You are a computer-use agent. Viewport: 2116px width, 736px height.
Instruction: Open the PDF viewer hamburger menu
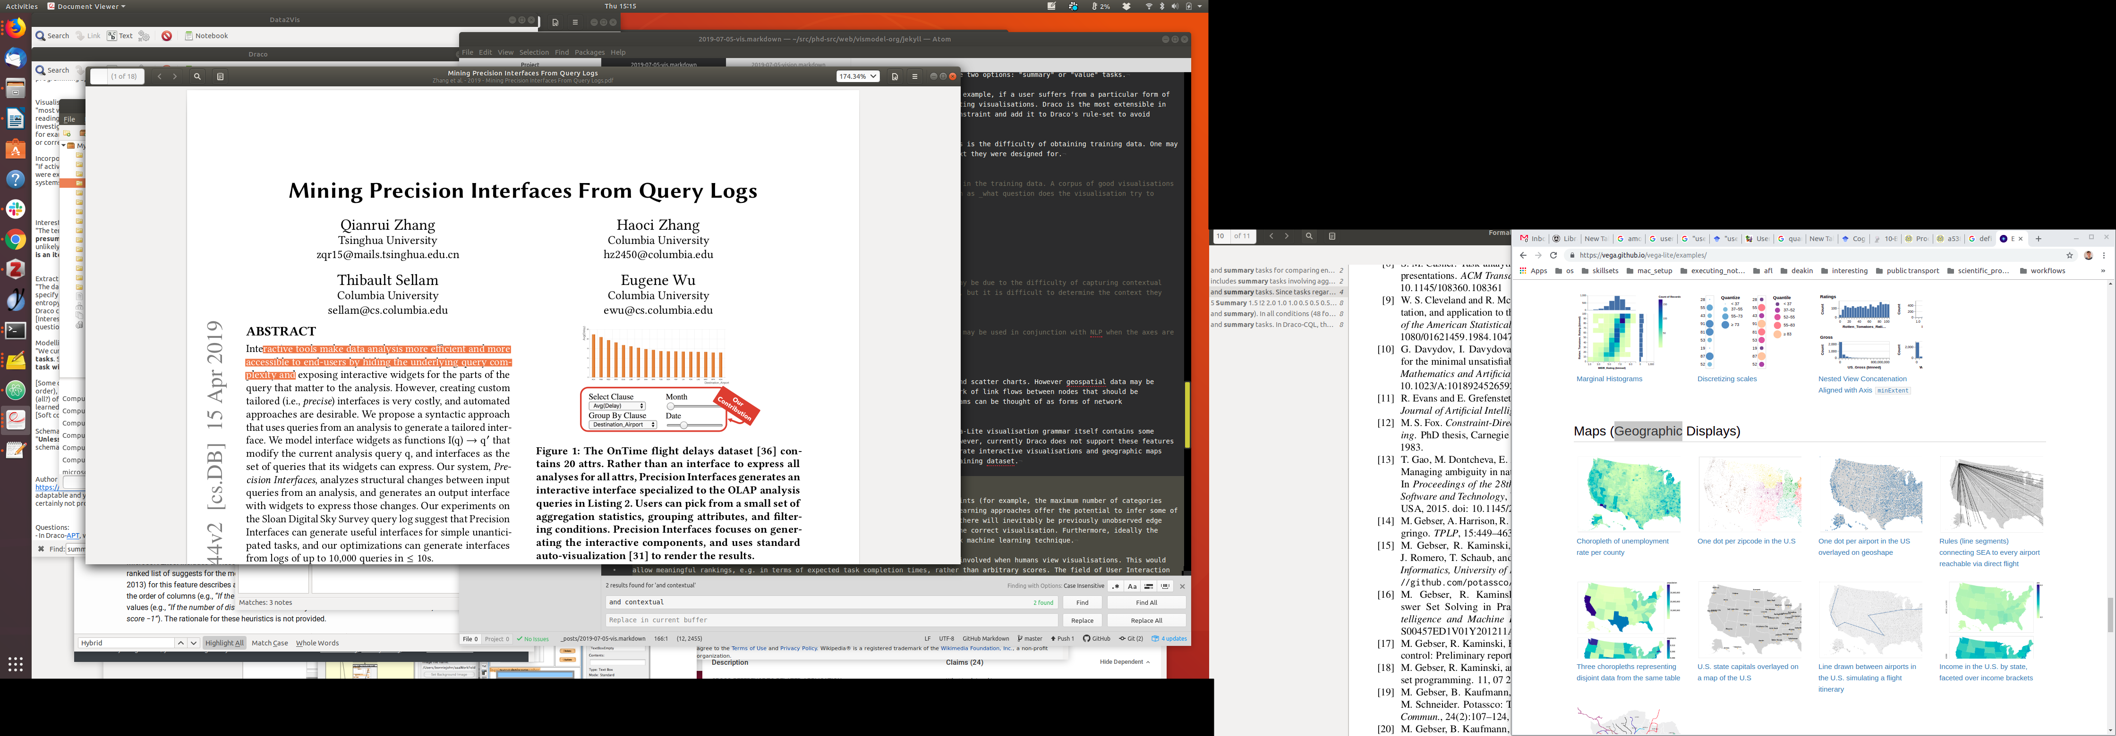pos(914,76)
